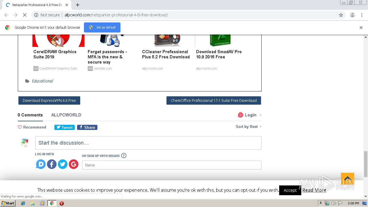368x207 pixels.
Task: Click the CorelDRAW thumbnail image
Action: click(x=58, y=41)
